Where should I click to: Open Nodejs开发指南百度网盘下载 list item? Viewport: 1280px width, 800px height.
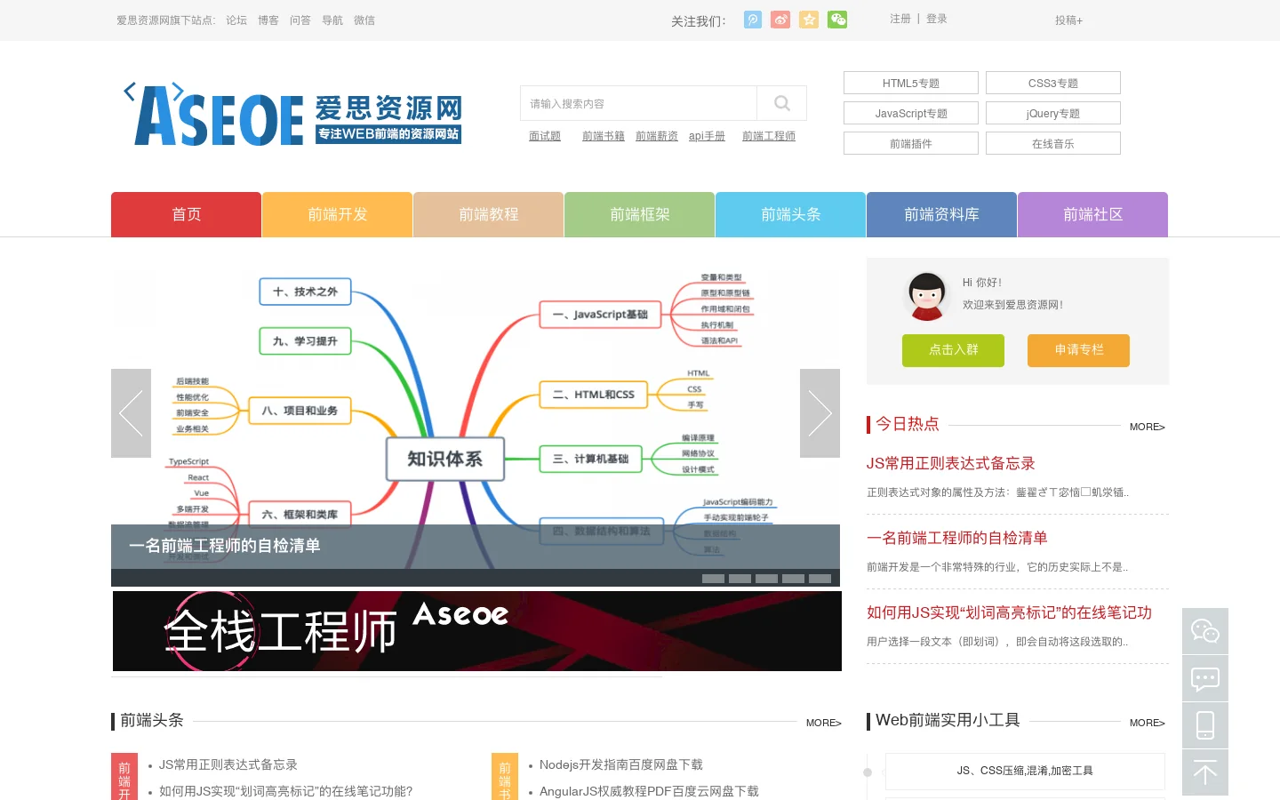[x=621, y=764]
